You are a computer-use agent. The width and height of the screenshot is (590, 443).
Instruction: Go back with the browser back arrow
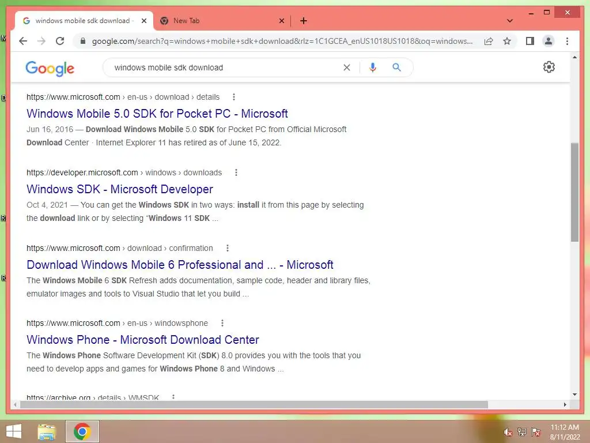[23, 41]
